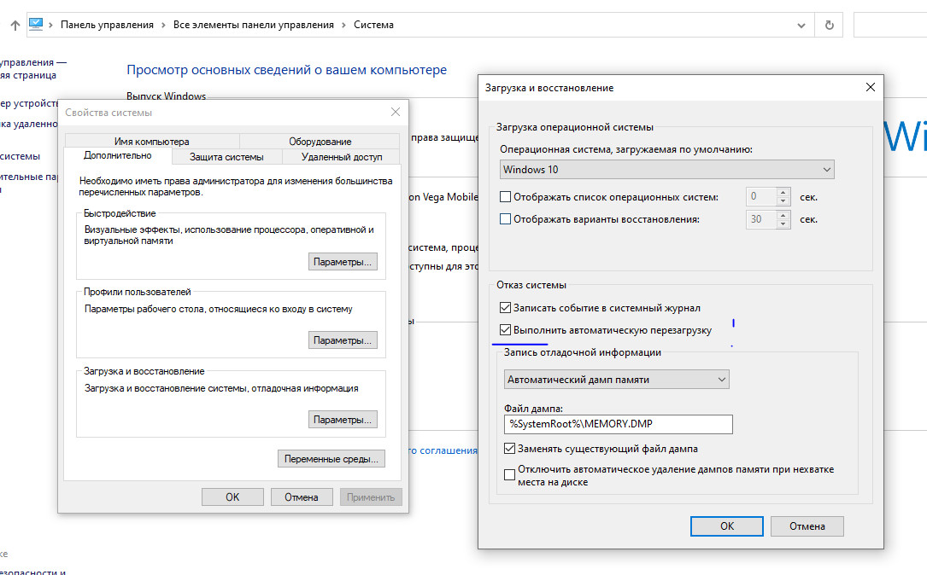Open Профили пользователей Параметры button

tap(343, 340)
